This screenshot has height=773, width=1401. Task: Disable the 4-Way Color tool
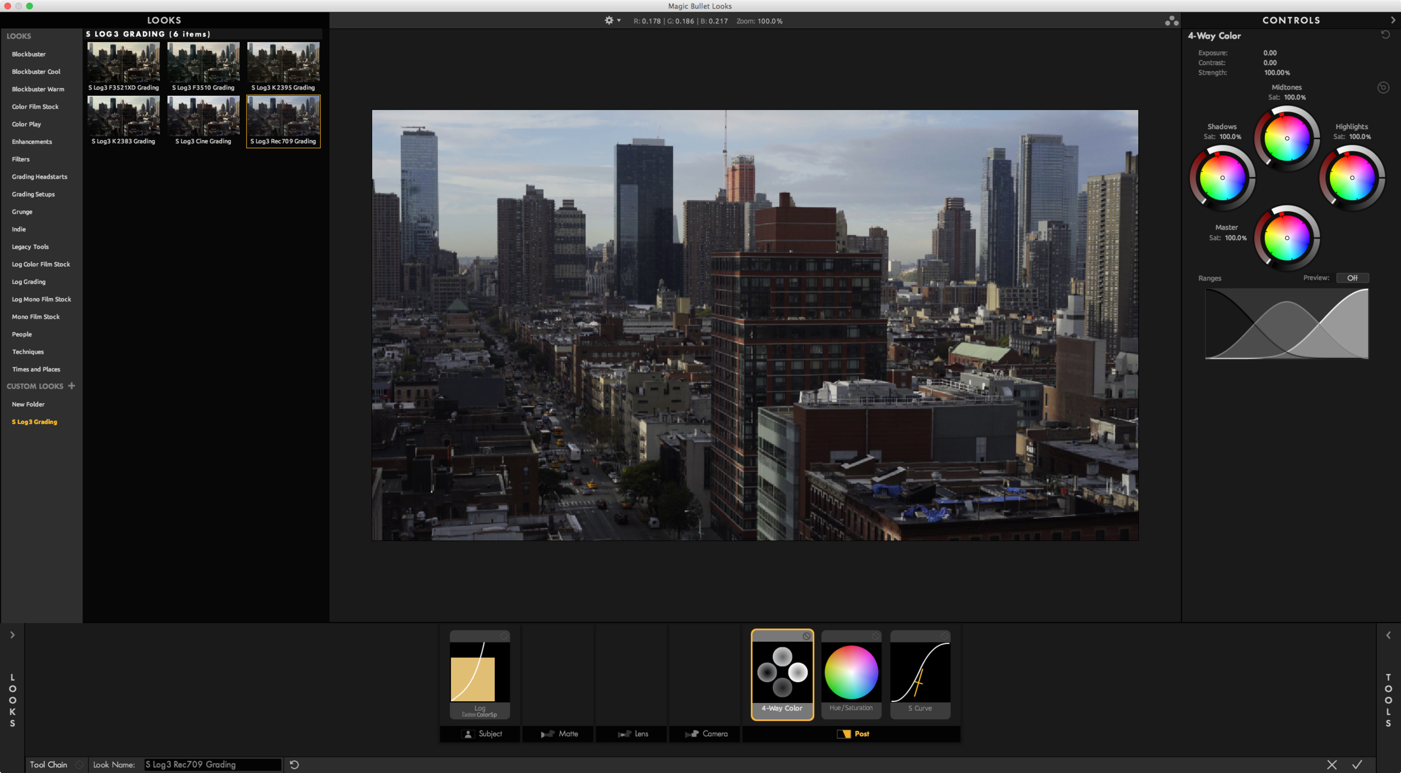point(806,636)
